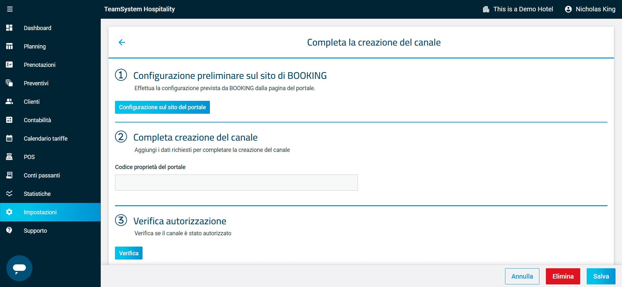Viewport: 622px width, 287px height.
Task: Open the chat bubble widget
Action: point(19,268)
